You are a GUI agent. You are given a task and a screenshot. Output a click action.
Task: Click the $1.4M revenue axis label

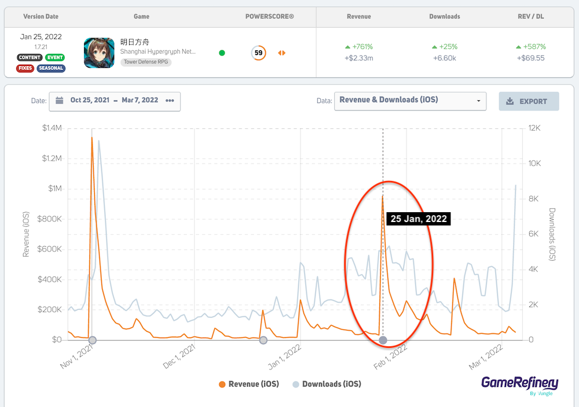click(x=52, y=128)
